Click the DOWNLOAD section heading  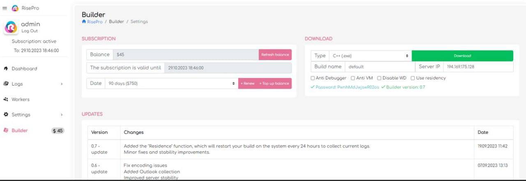click(318, 39)
